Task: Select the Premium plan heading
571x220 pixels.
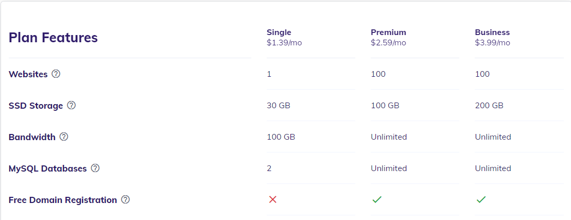Action: (x=388, y=32)
